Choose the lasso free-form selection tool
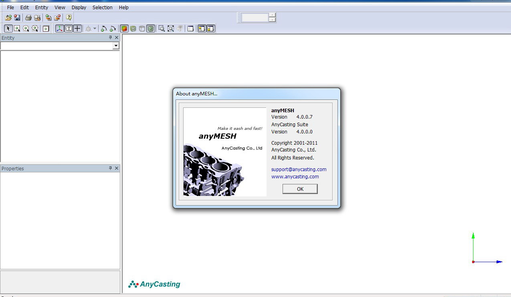Image resolution: width=511 pixels, height=297 pixels. click(x=35, y=28)
